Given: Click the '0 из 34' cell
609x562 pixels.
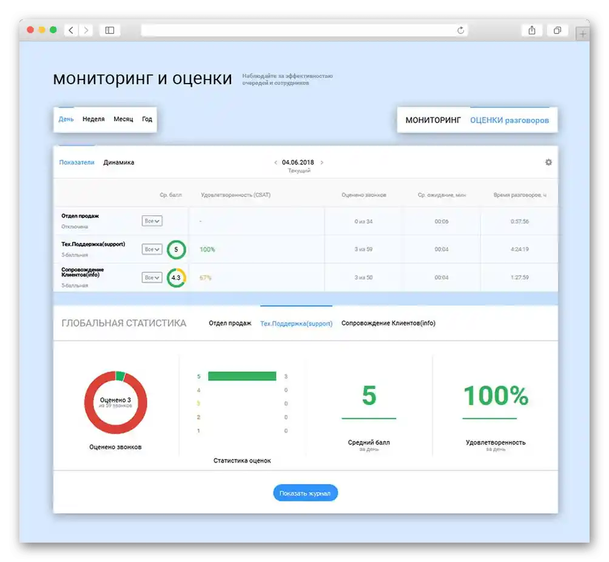Looking at the screenshot, I should [363, 222].
